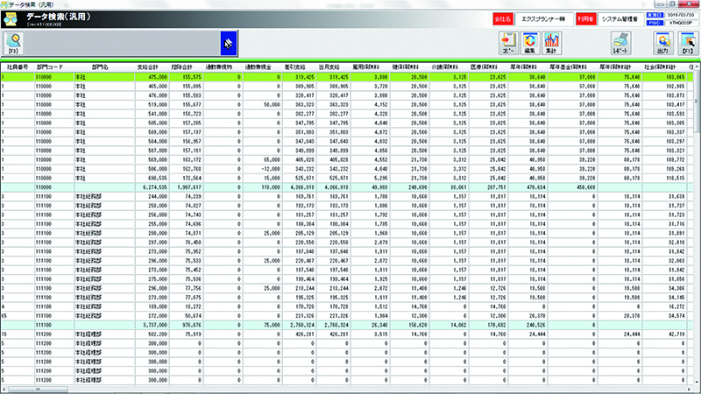701x394 pixels.
Task: Select the highlighted green first data row
Action: point(350,76)
